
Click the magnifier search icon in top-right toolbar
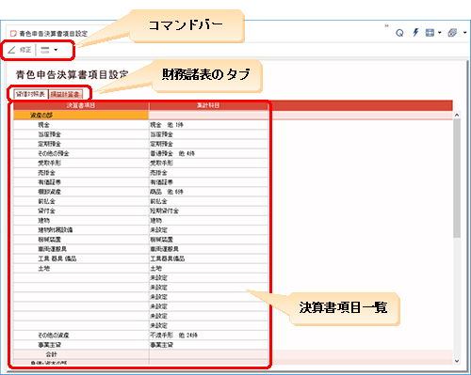click(399, 33)
